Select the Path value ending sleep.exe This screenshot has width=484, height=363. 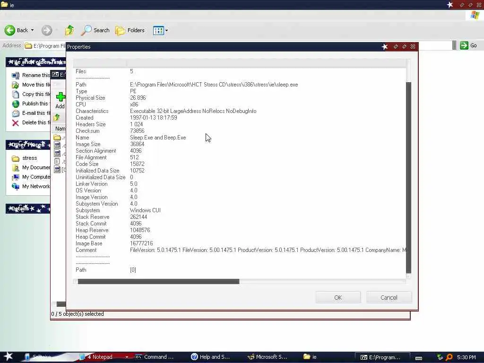(214, 85)
